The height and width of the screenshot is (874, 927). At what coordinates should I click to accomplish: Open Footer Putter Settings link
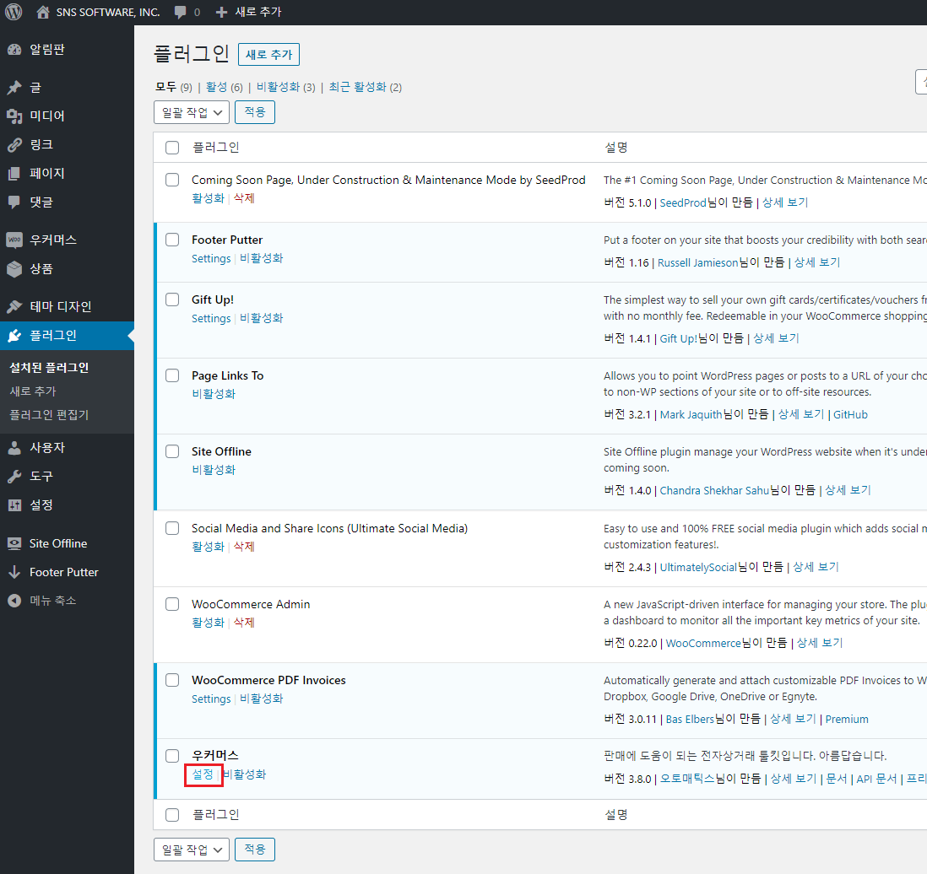pyautogui.click(x=211, y=258)
